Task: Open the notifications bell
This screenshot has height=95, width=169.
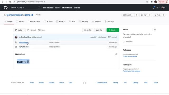Action: point(154,8)
